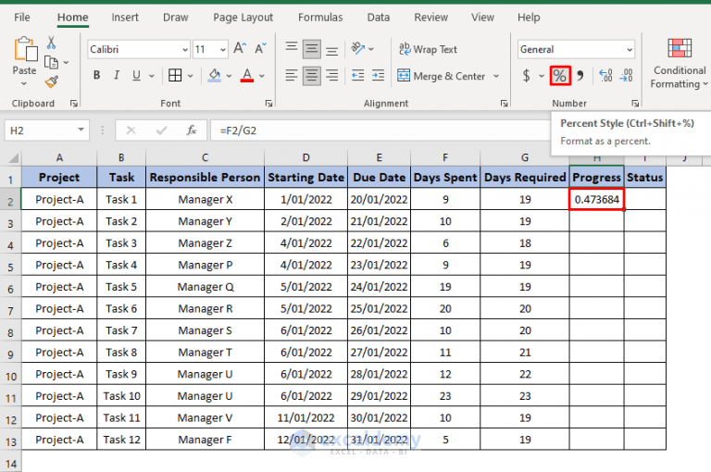711x472 pixels.
Task: Align text right
Action: click(x=332, y=75)
